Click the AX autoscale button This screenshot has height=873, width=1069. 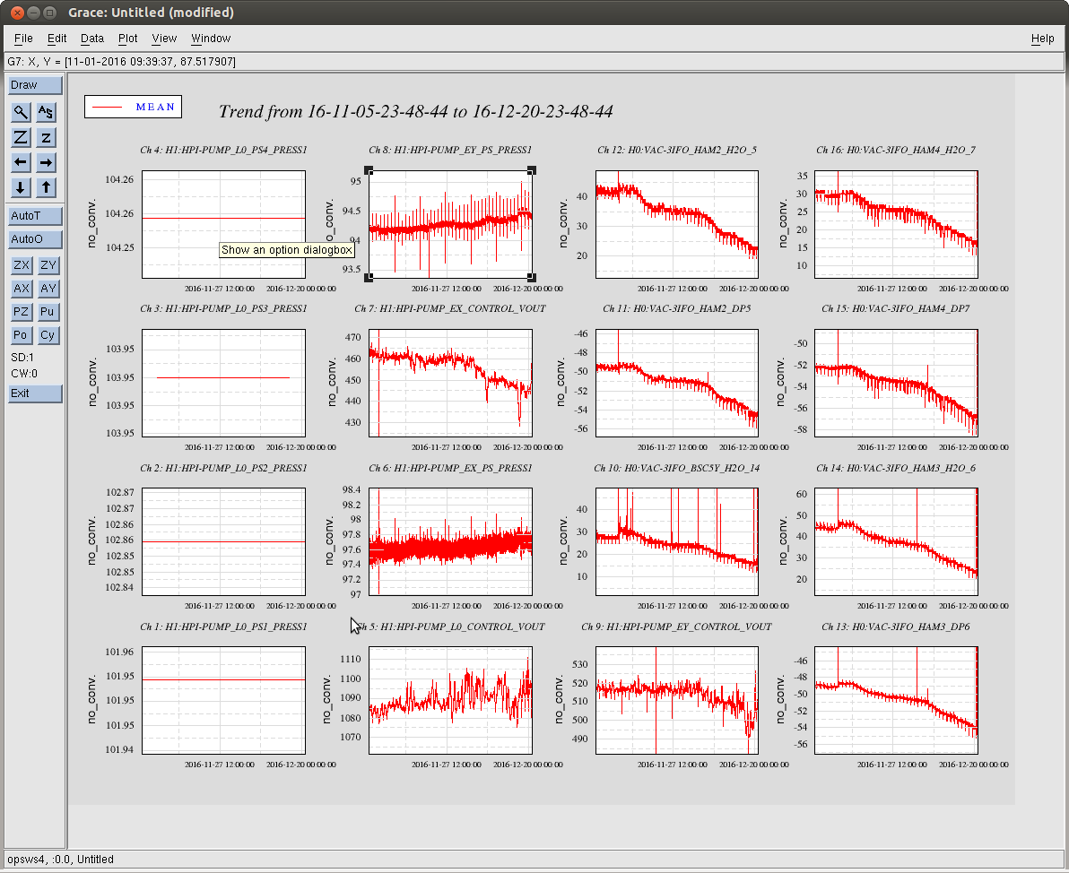(22, 289)
